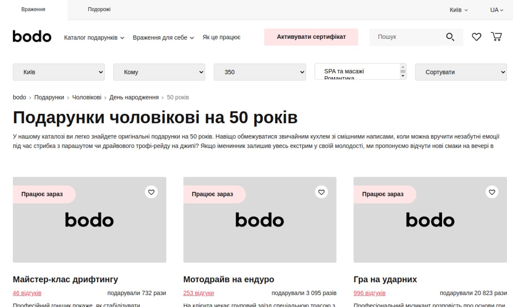The height and width of the screenshot is (307, 513).
Task: Open the 253 відгуки reviews link
Action: pos(198,293)
